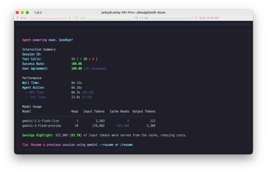Click the API Time label
Image resolution: width=267 pixels, height=173 pixels.
tap(37, 93)
